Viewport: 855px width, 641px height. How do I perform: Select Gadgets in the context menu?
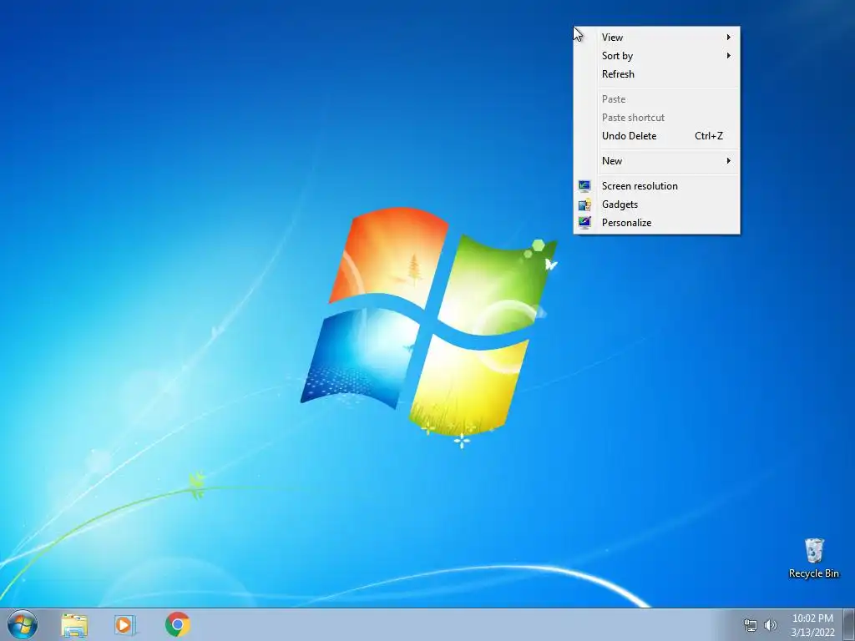point(656,204)
